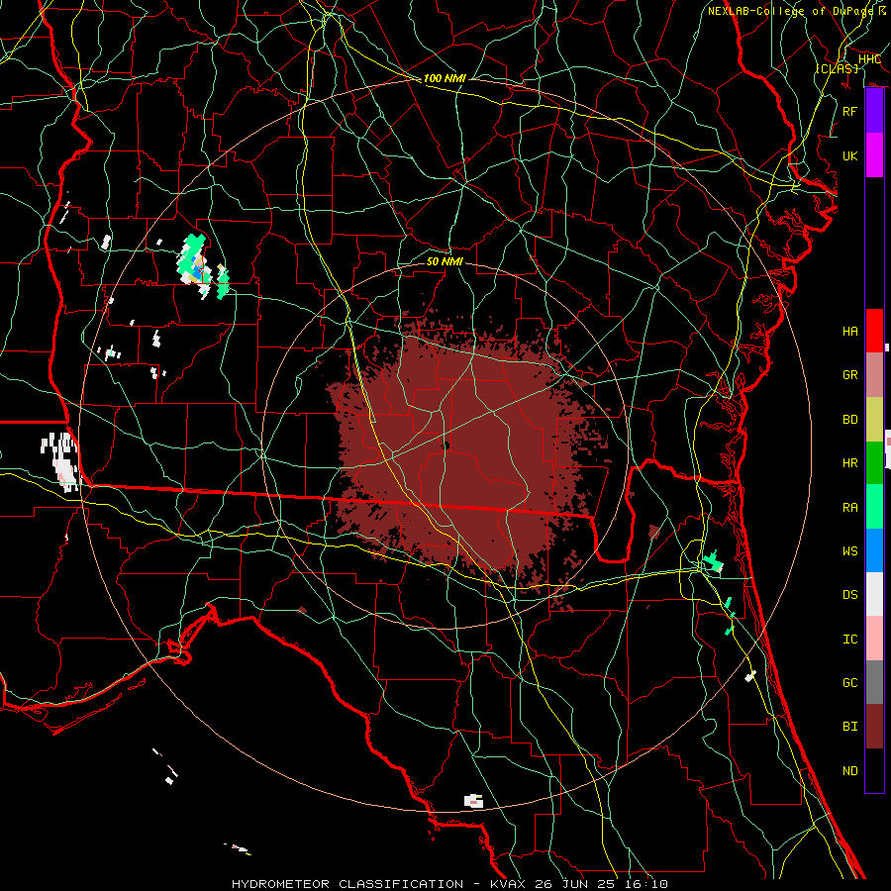891x891 pixels.
Task: Click the brown BI legend swatch
Action: [x=874, y=727]
